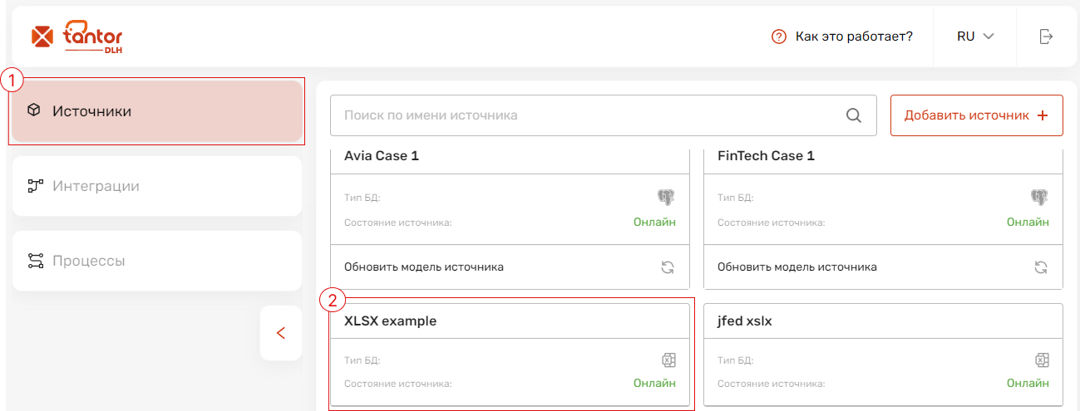Click the Добавить источник button
Image resolution: width=1080 pixels, height=411 pixels.
(x=976, y=115)
